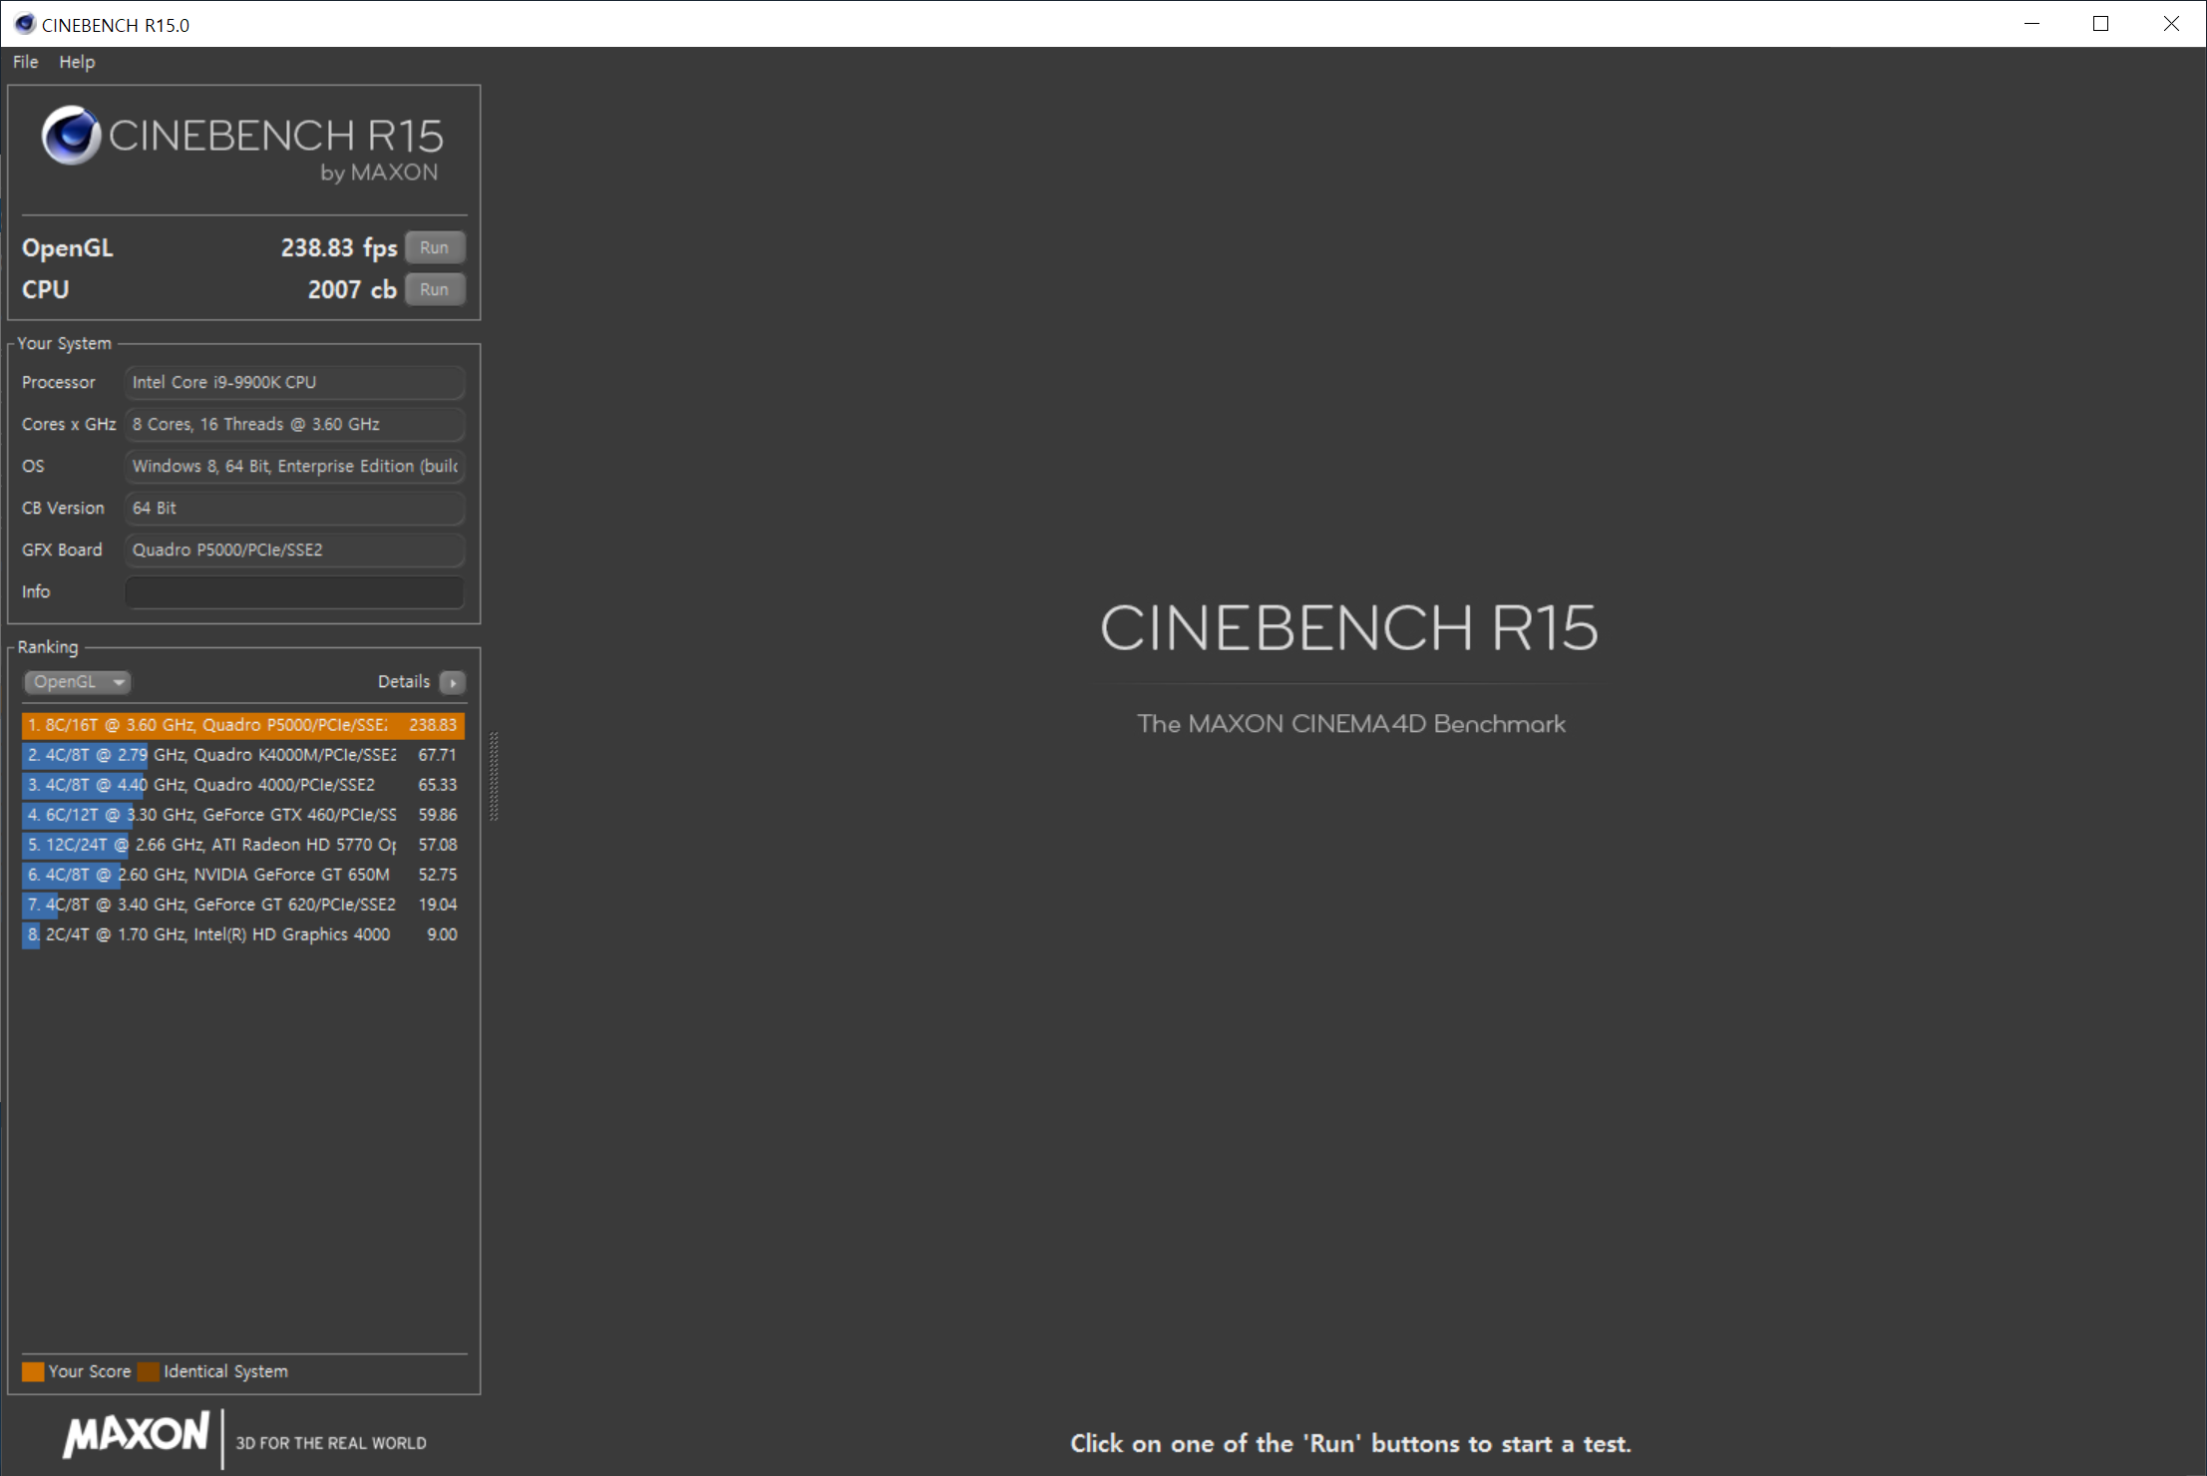2207x1476 pixels.
Task: Click the brown Identical System legend swatch
Action: tap(149, 1371)
